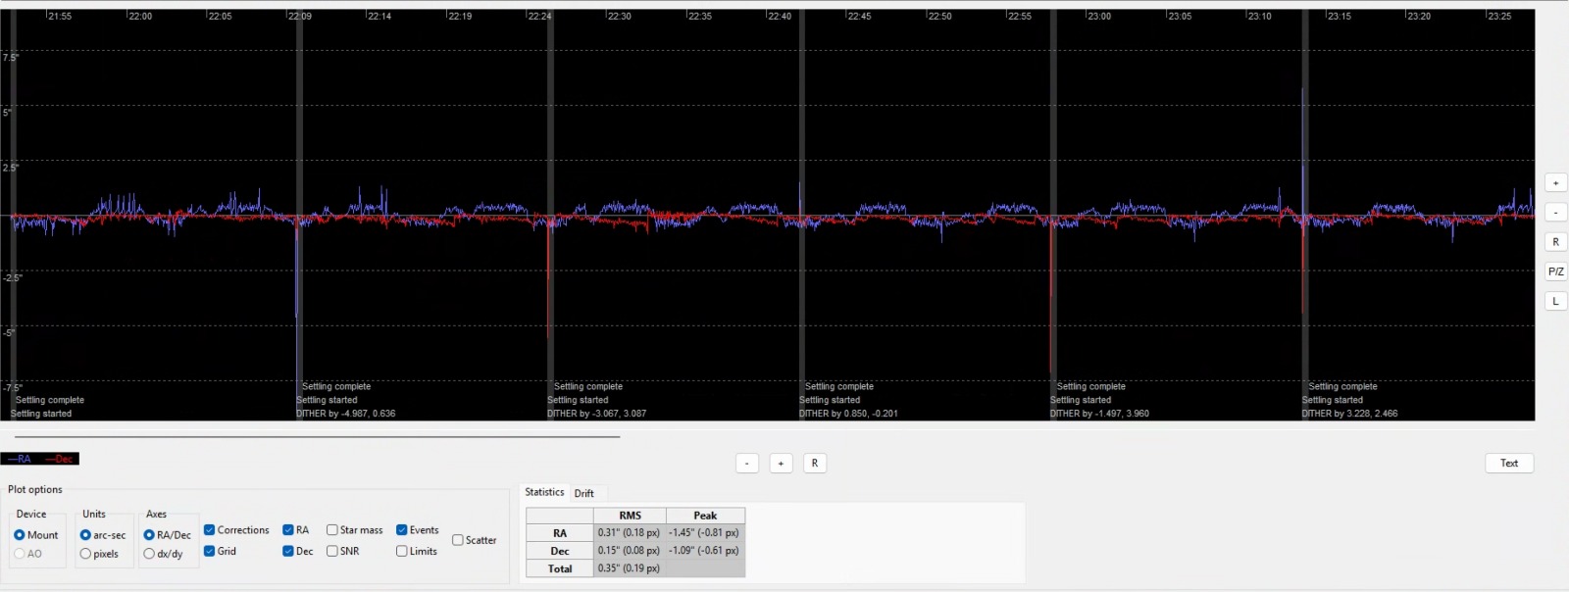Viewport: 1569px width, 592px height.
Task: Click the horizontal scrollbar under the graph
Action: tap(316, 436)
